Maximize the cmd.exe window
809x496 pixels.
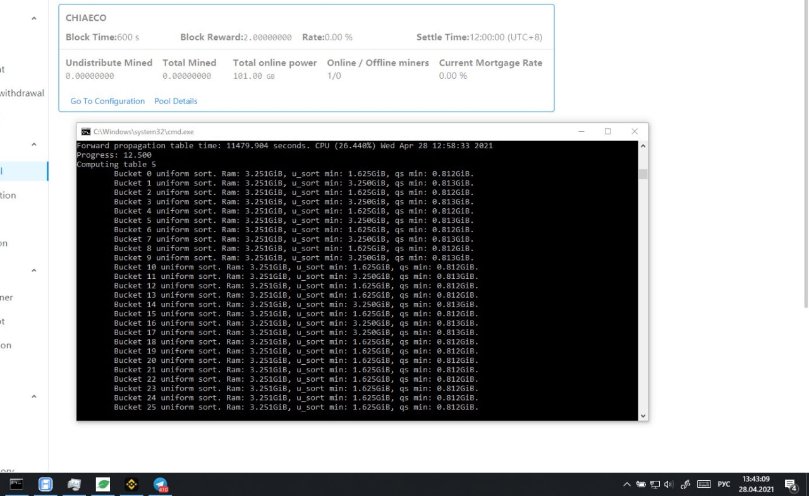pos(607,131)
